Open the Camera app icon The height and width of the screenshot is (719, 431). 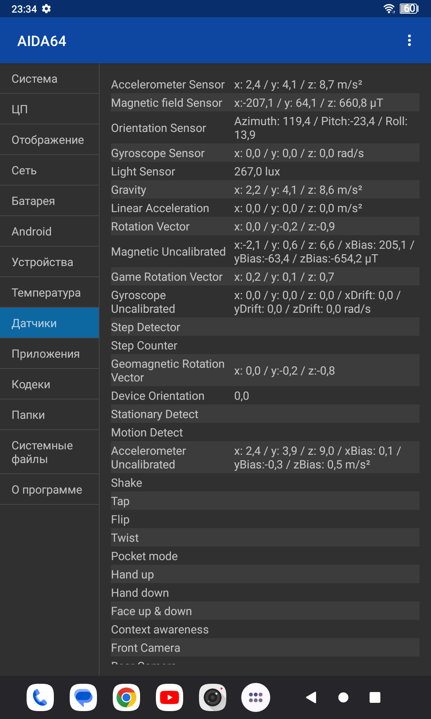coord(213,697)
